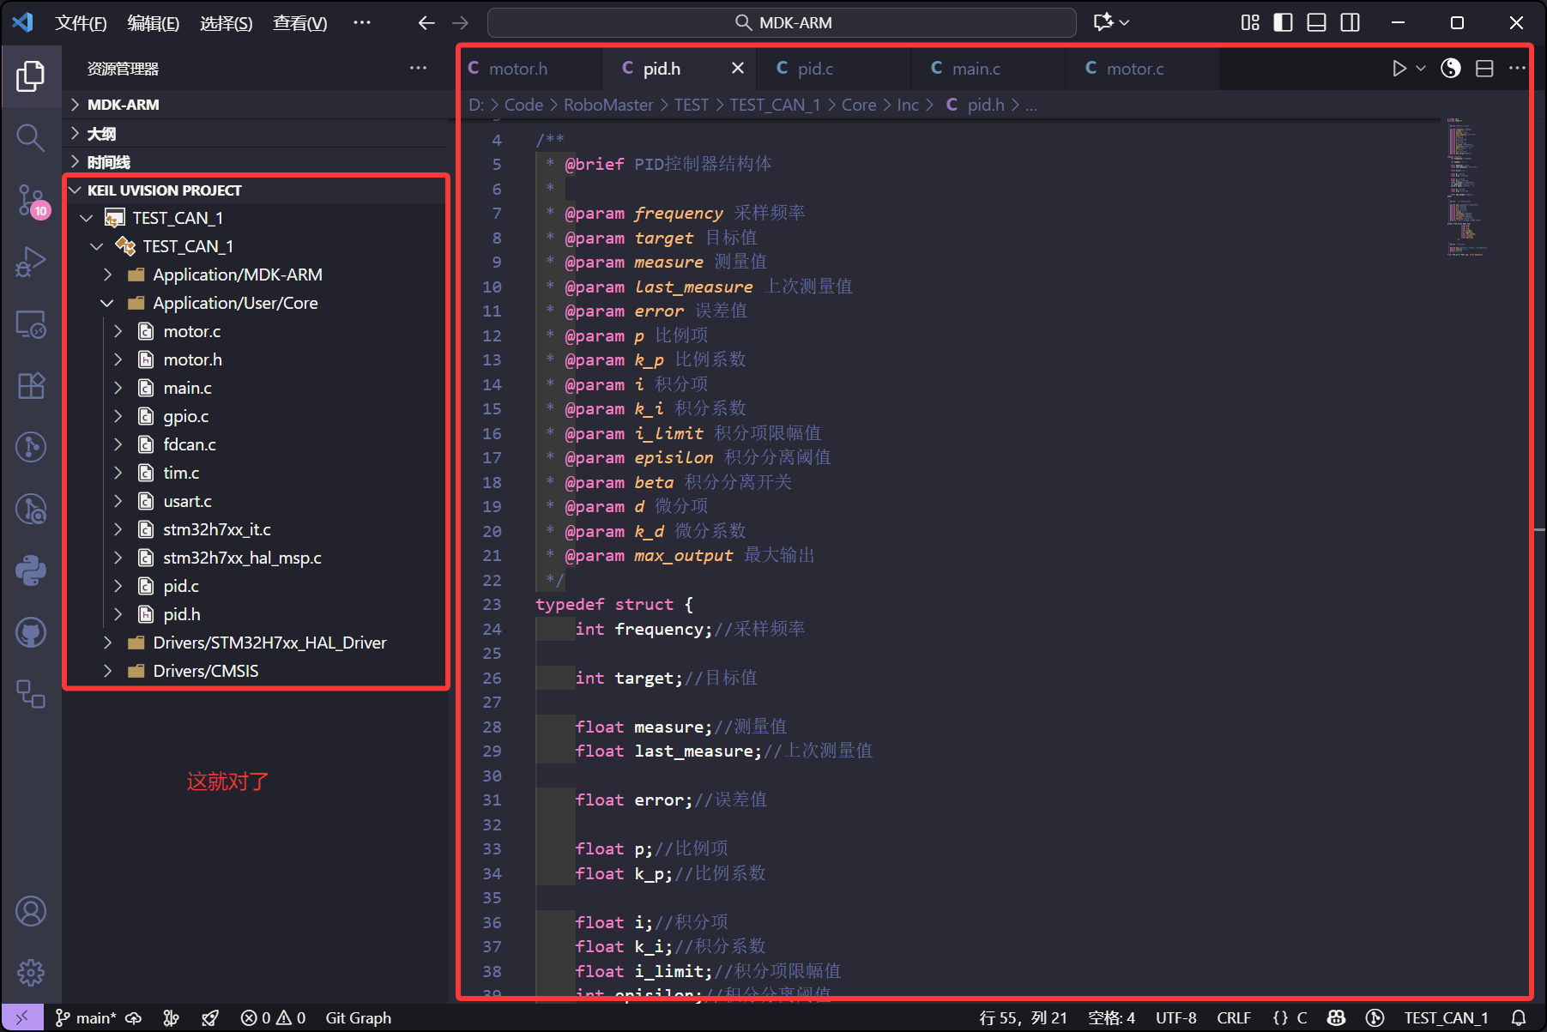Image resolution: width=1547 pixels, height=1032 pixels.
Task: Expand the Drivers/CMSIS folder
Action: pos(107,671)
